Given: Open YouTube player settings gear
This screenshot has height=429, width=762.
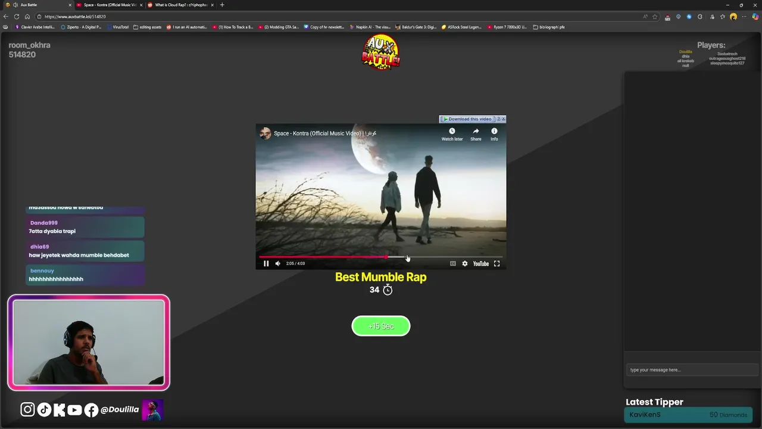Looking at the screenshot, I should tap(465, 263).
